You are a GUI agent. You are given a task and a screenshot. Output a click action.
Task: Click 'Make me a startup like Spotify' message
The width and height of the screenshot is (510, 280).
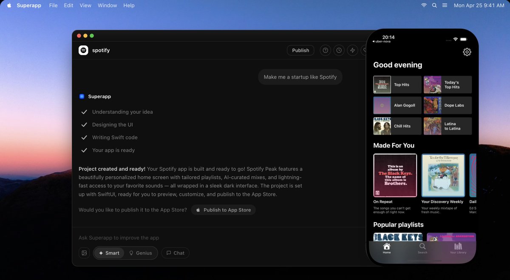pyautogui.click(x=300, y=77)
